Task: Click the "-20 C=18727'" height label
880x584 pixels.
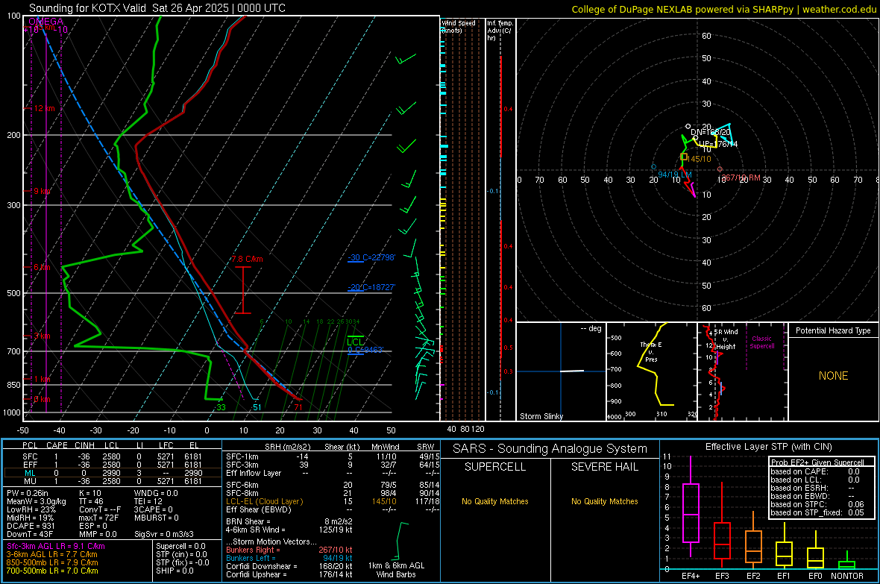Action: 371,287
